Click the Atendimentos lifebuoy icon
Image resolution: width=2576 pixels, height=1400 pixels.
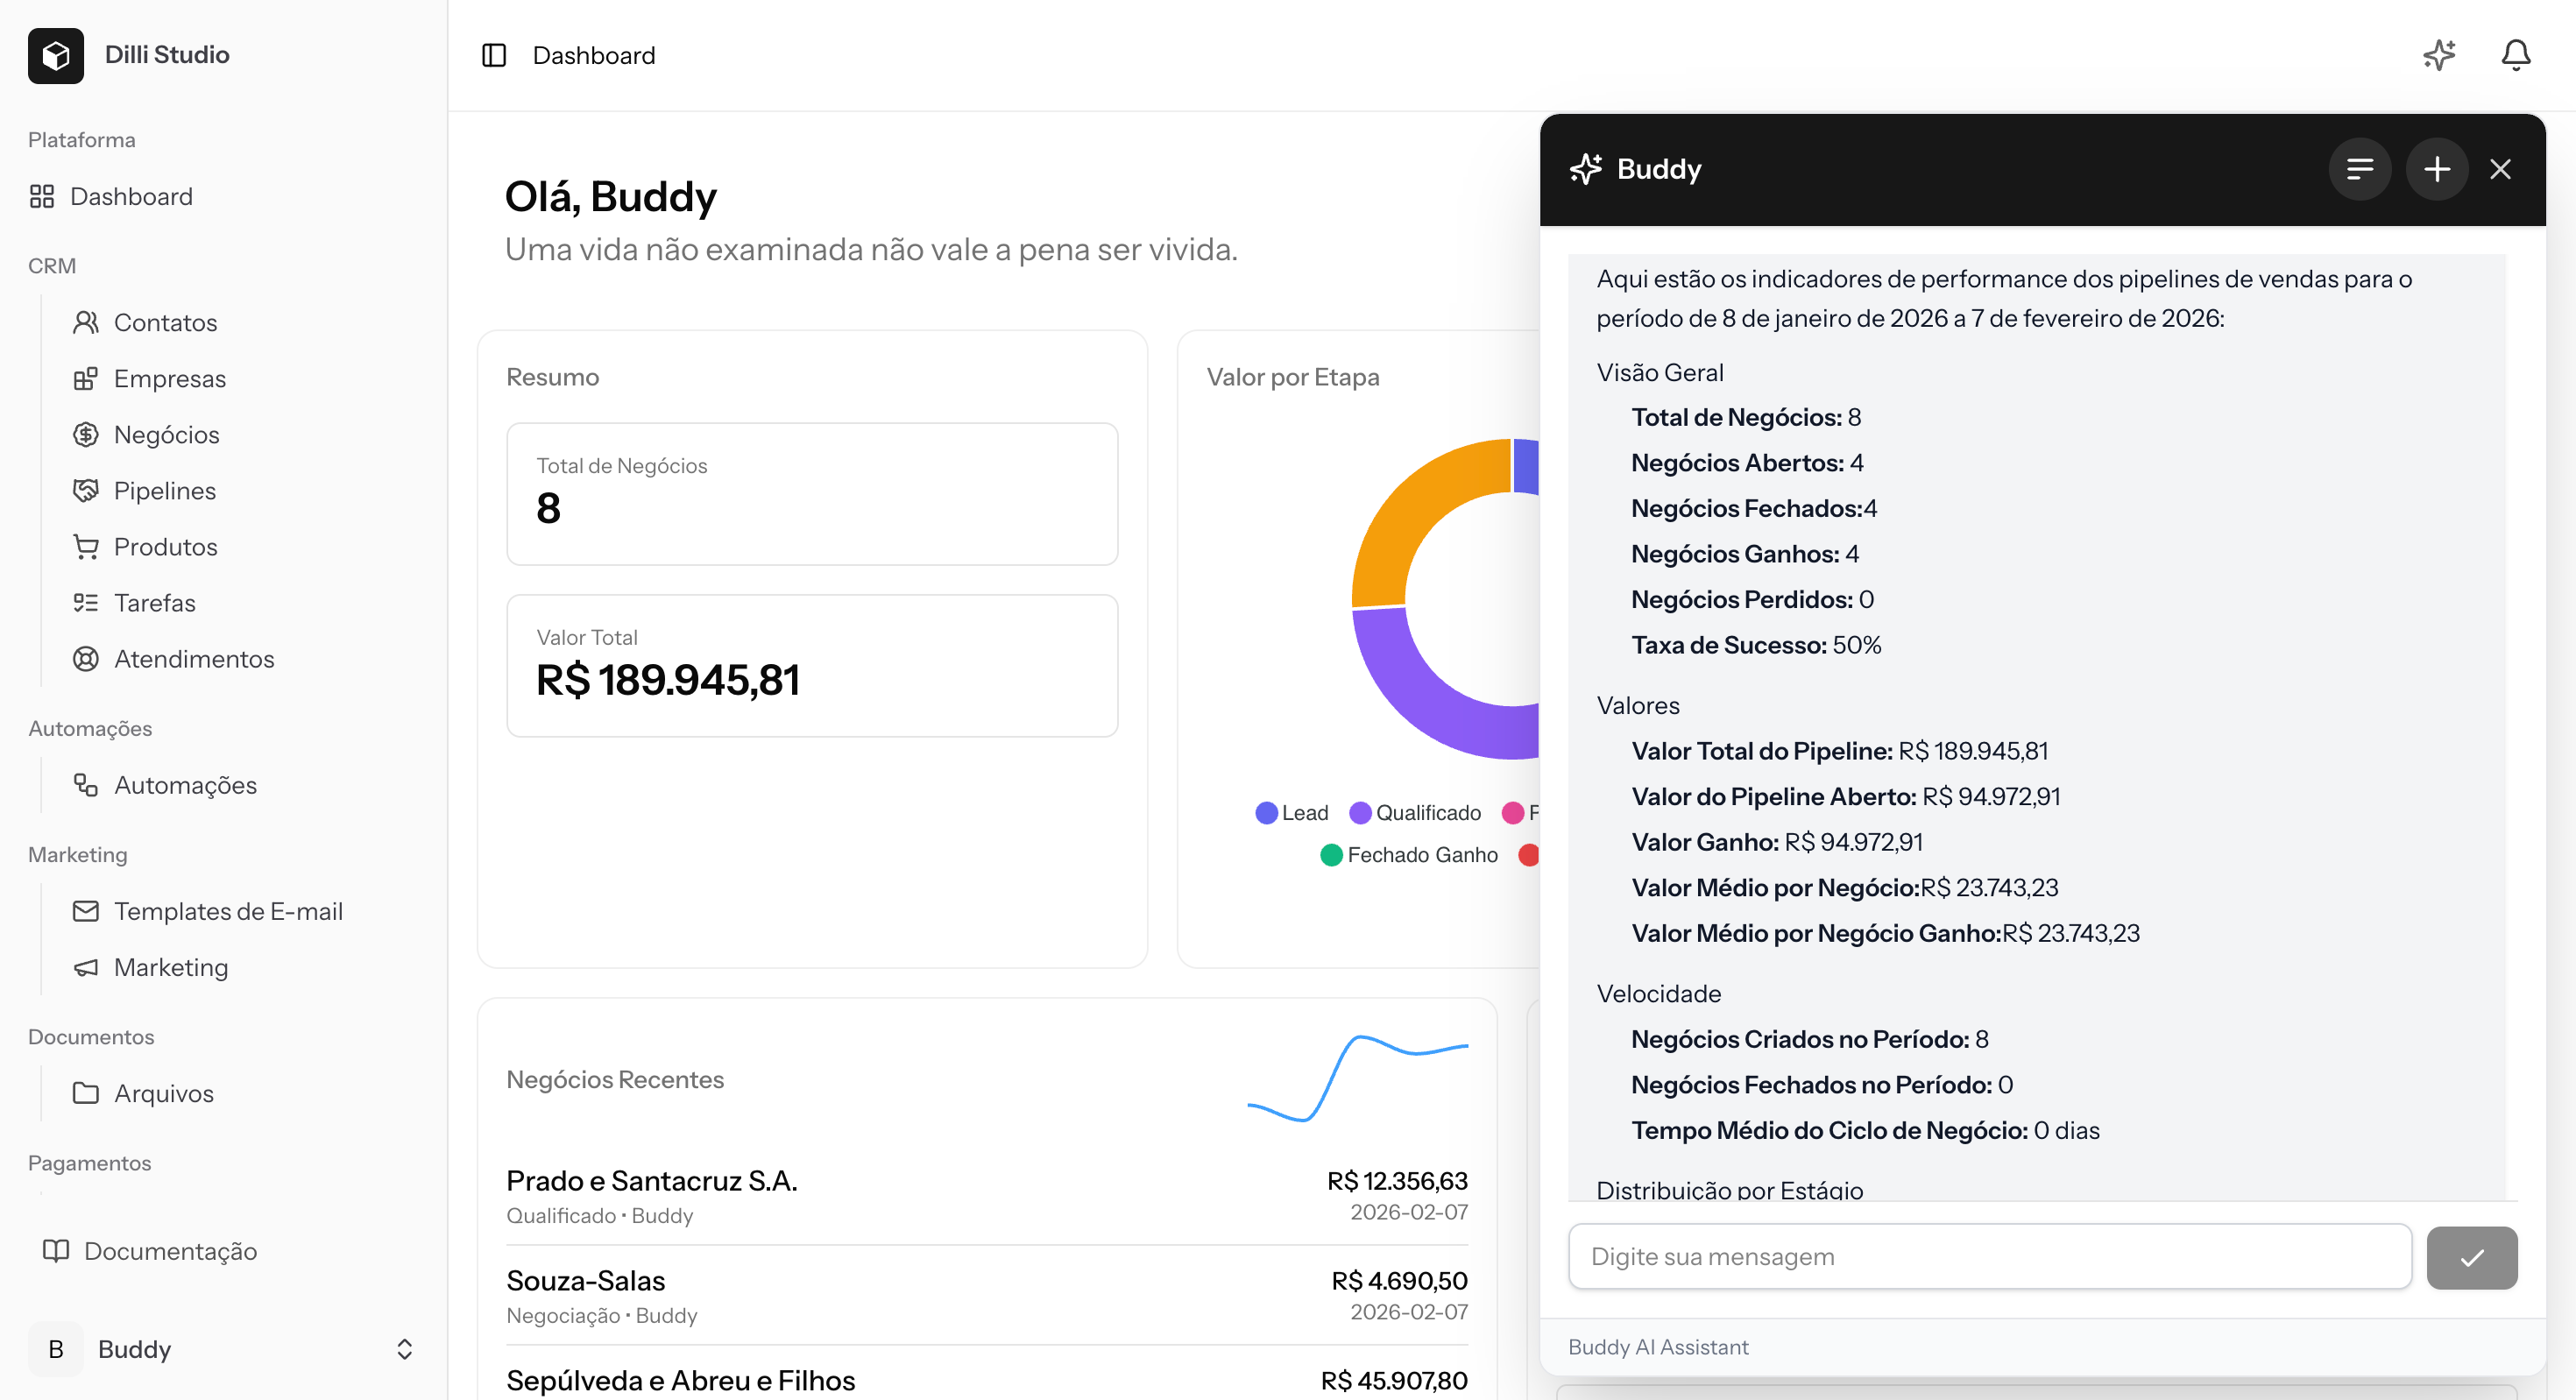pos(86,658)
